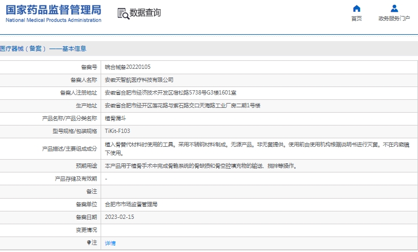Click the 产品名称/产品分类名称 label
Viewport: 418px width, 252px height.
click(x=70, y=119)
